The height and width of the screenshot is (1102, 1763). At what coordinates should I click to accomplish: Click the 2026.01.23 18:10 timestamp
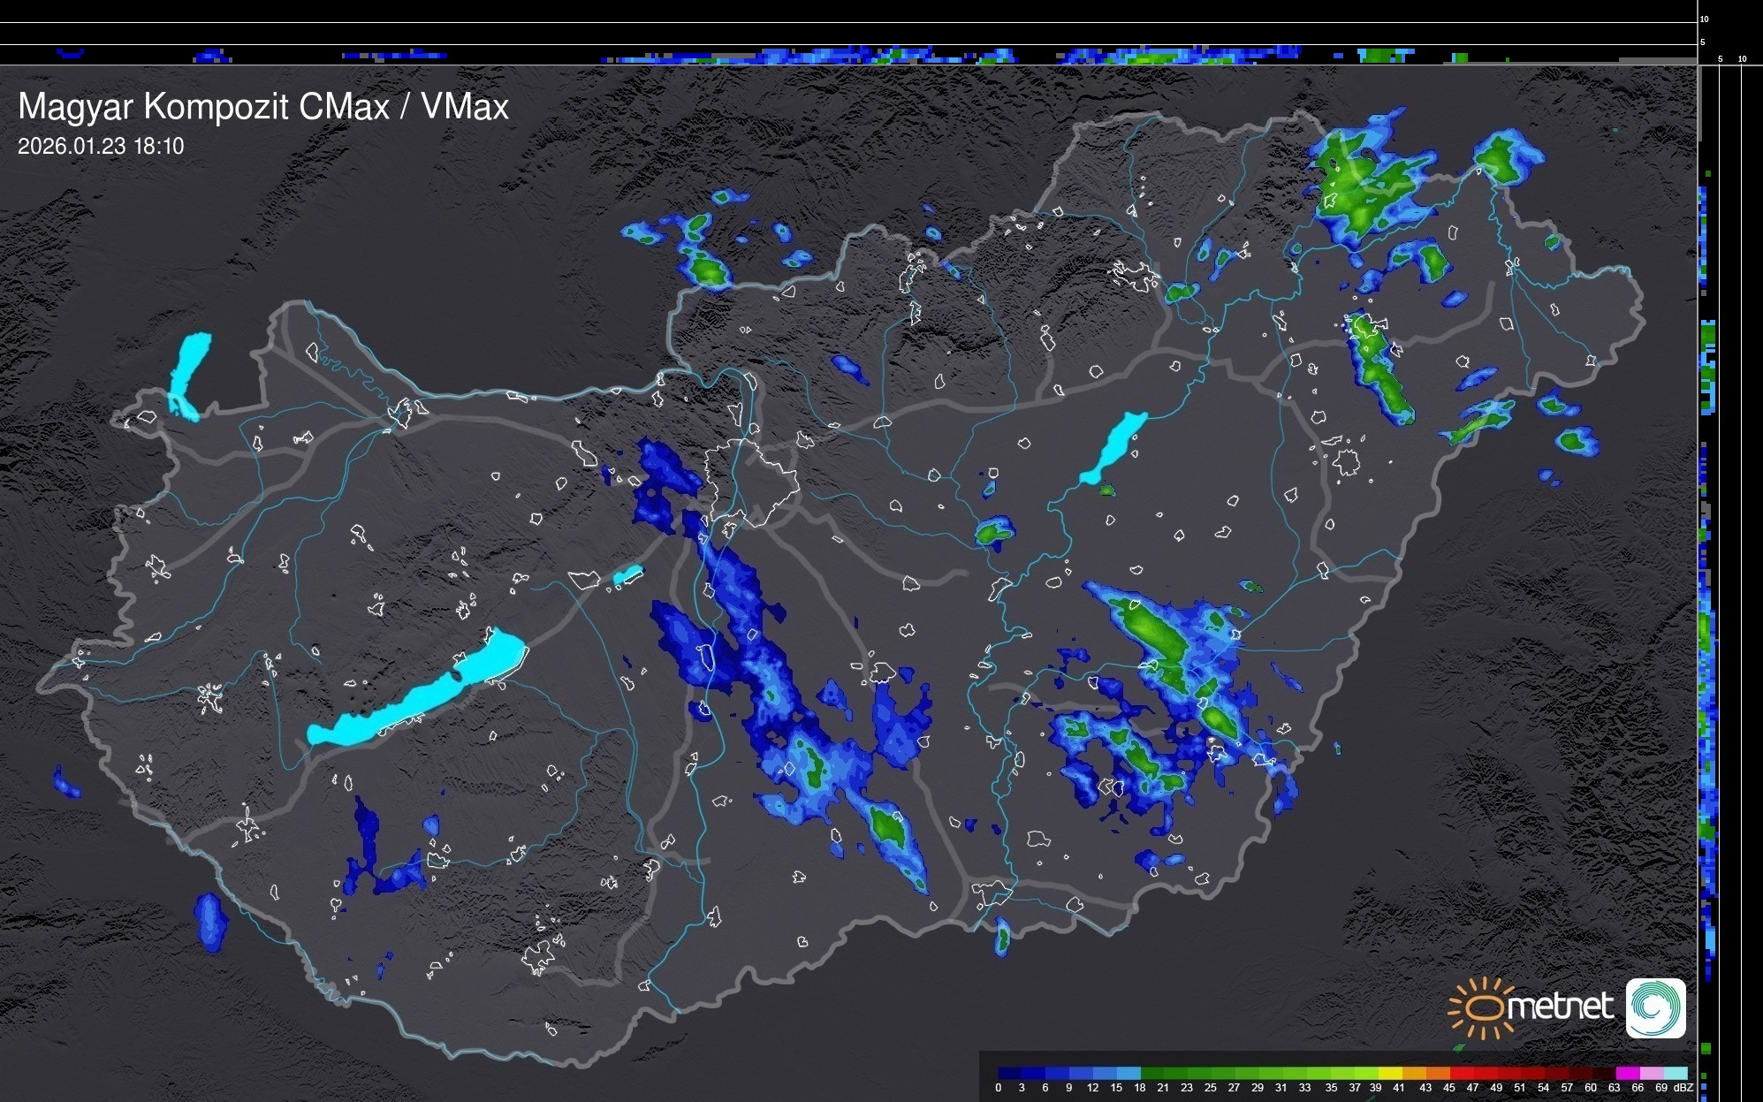point(101,147)
